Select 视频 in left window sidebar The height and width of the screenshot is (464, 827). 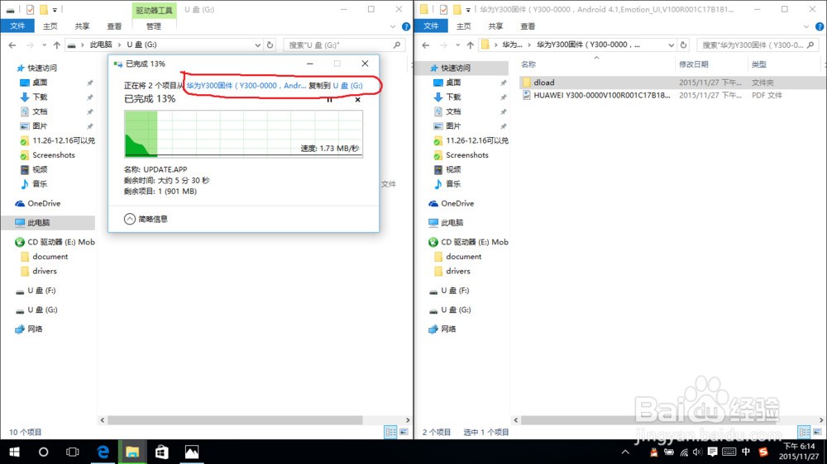(x=40, y=169)
